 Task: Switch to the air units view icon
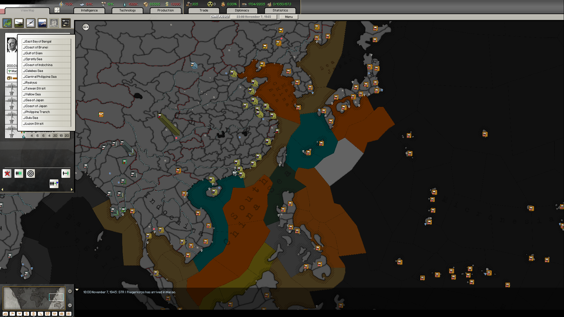tap(29, 23)
